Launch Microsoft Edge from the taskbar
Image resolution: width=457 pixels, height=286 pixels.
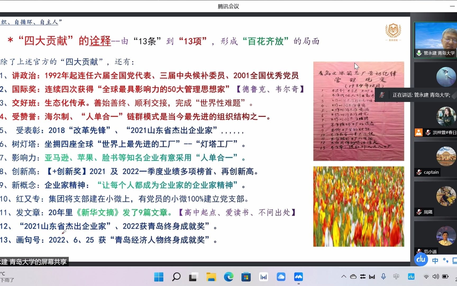(x=229, y=277)
